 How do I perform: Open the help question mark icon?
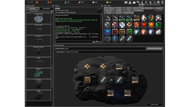pos(158,3)
